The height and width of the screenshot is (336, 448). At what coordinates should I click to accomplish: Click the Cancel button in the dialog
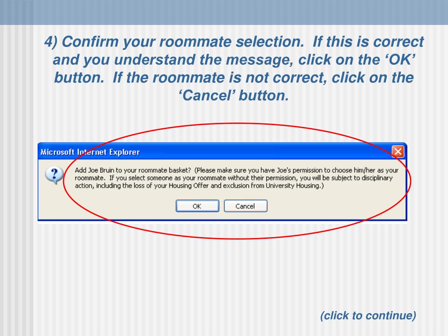tap(245, 206)
